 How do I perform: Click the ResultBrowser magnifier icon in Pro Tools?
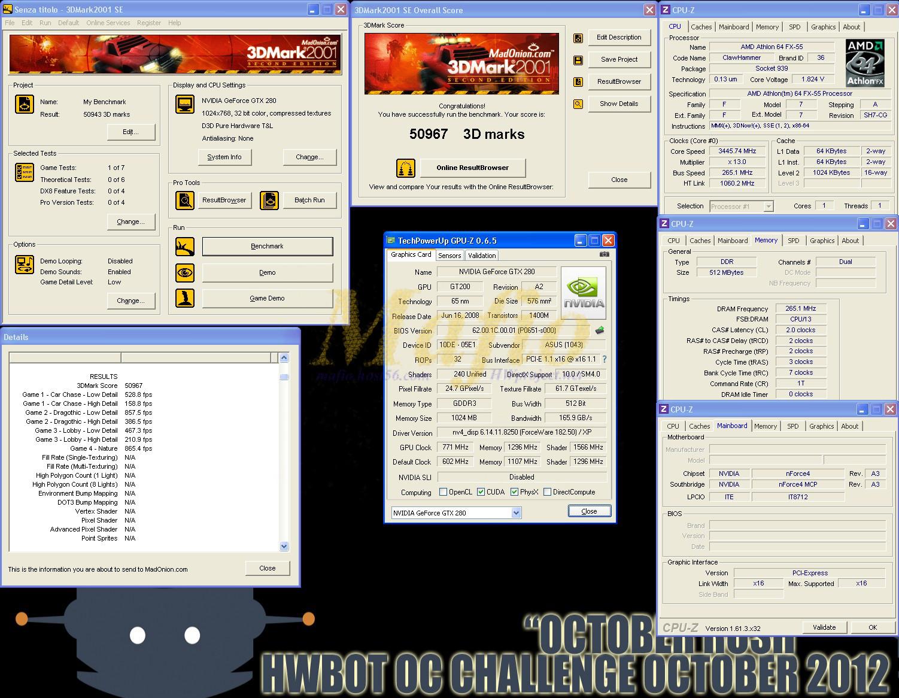(185, 201)
